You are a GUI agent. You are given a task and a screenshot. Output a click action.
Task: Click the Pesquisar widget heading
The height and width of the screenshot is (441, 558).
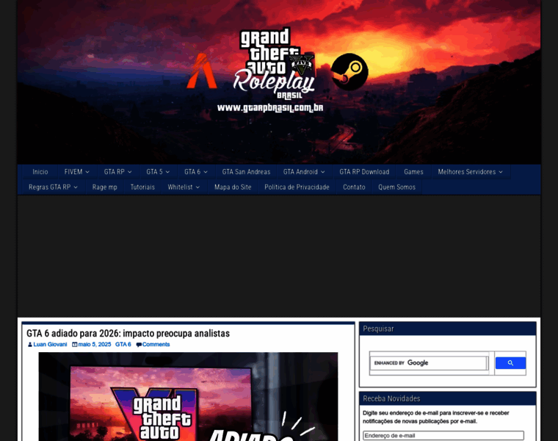(x=378, y=329)
